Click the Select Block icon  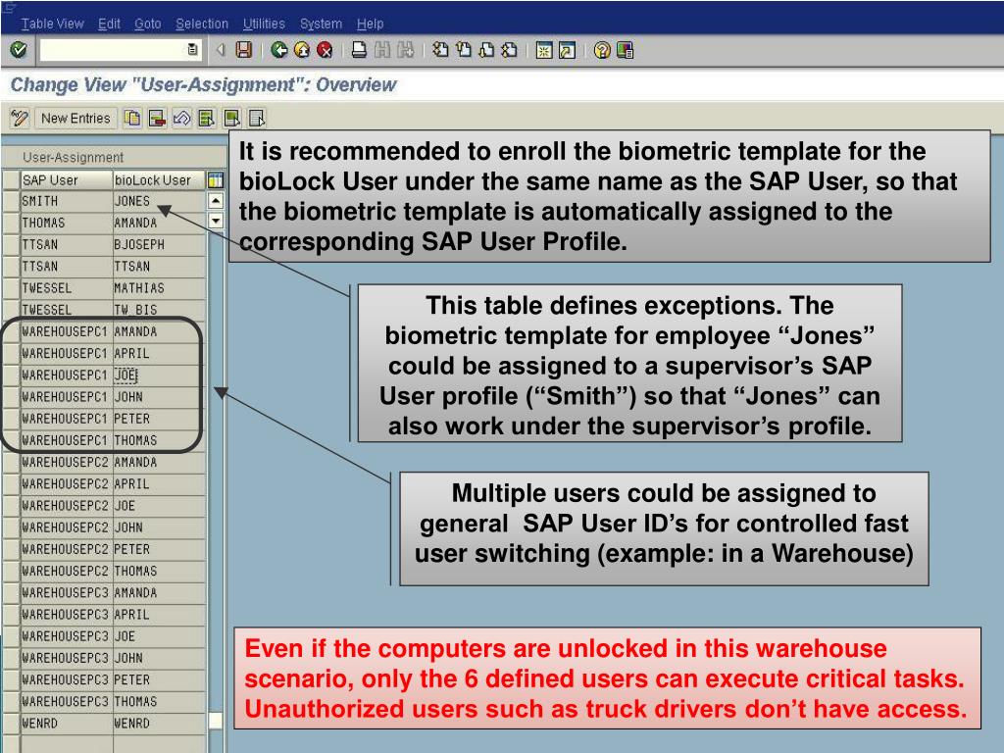pos(231,119)
